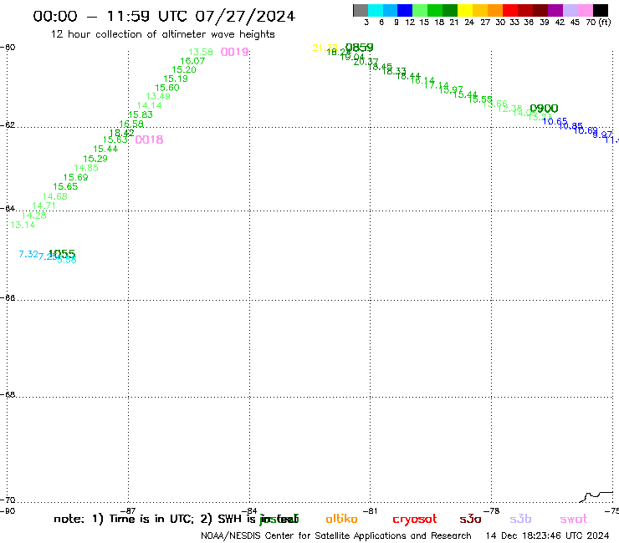Click the green time stamp 0900
This screenshot has width=619, height=543.
pyautogui.click(x=544, y=109)
